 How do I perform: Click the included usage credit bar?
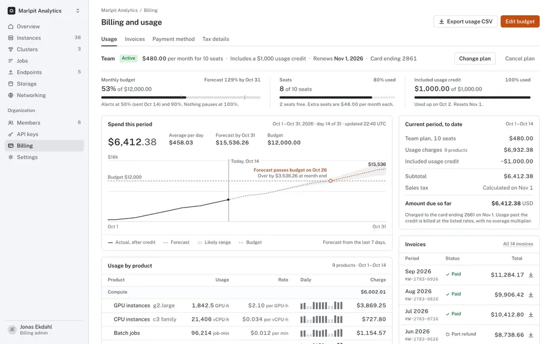(472, 97)
